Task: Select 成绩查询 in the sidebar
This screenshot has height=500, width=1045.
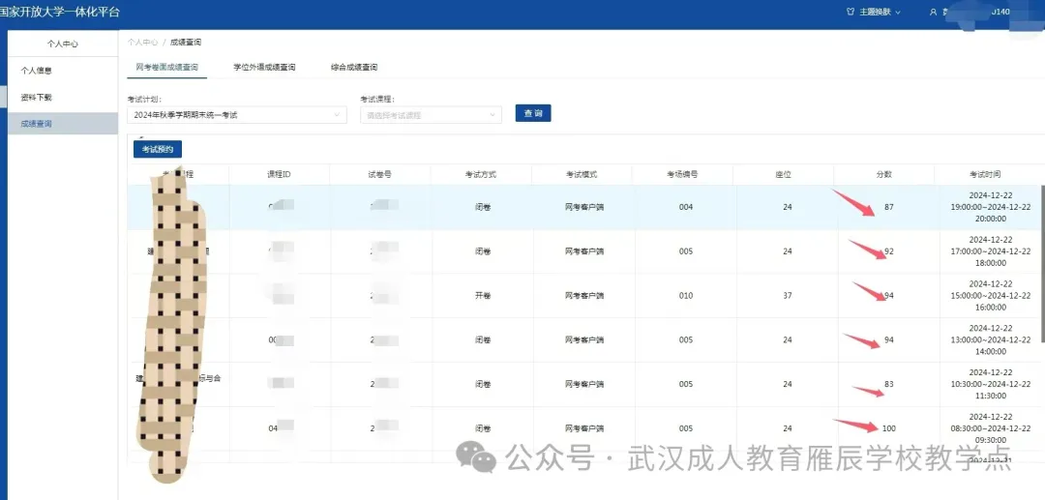Action: 37,124
